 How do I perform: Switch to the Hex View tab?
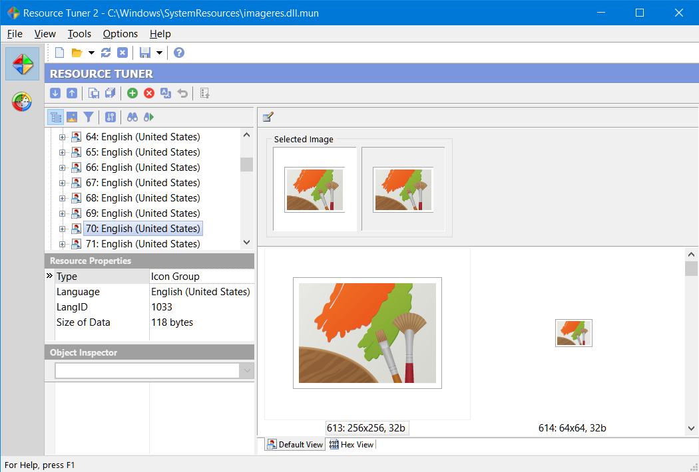pos(351,444)
